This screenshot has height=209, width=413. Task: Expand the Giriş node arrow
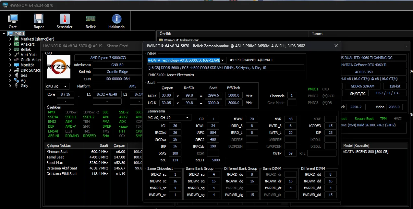coord(10,86)
